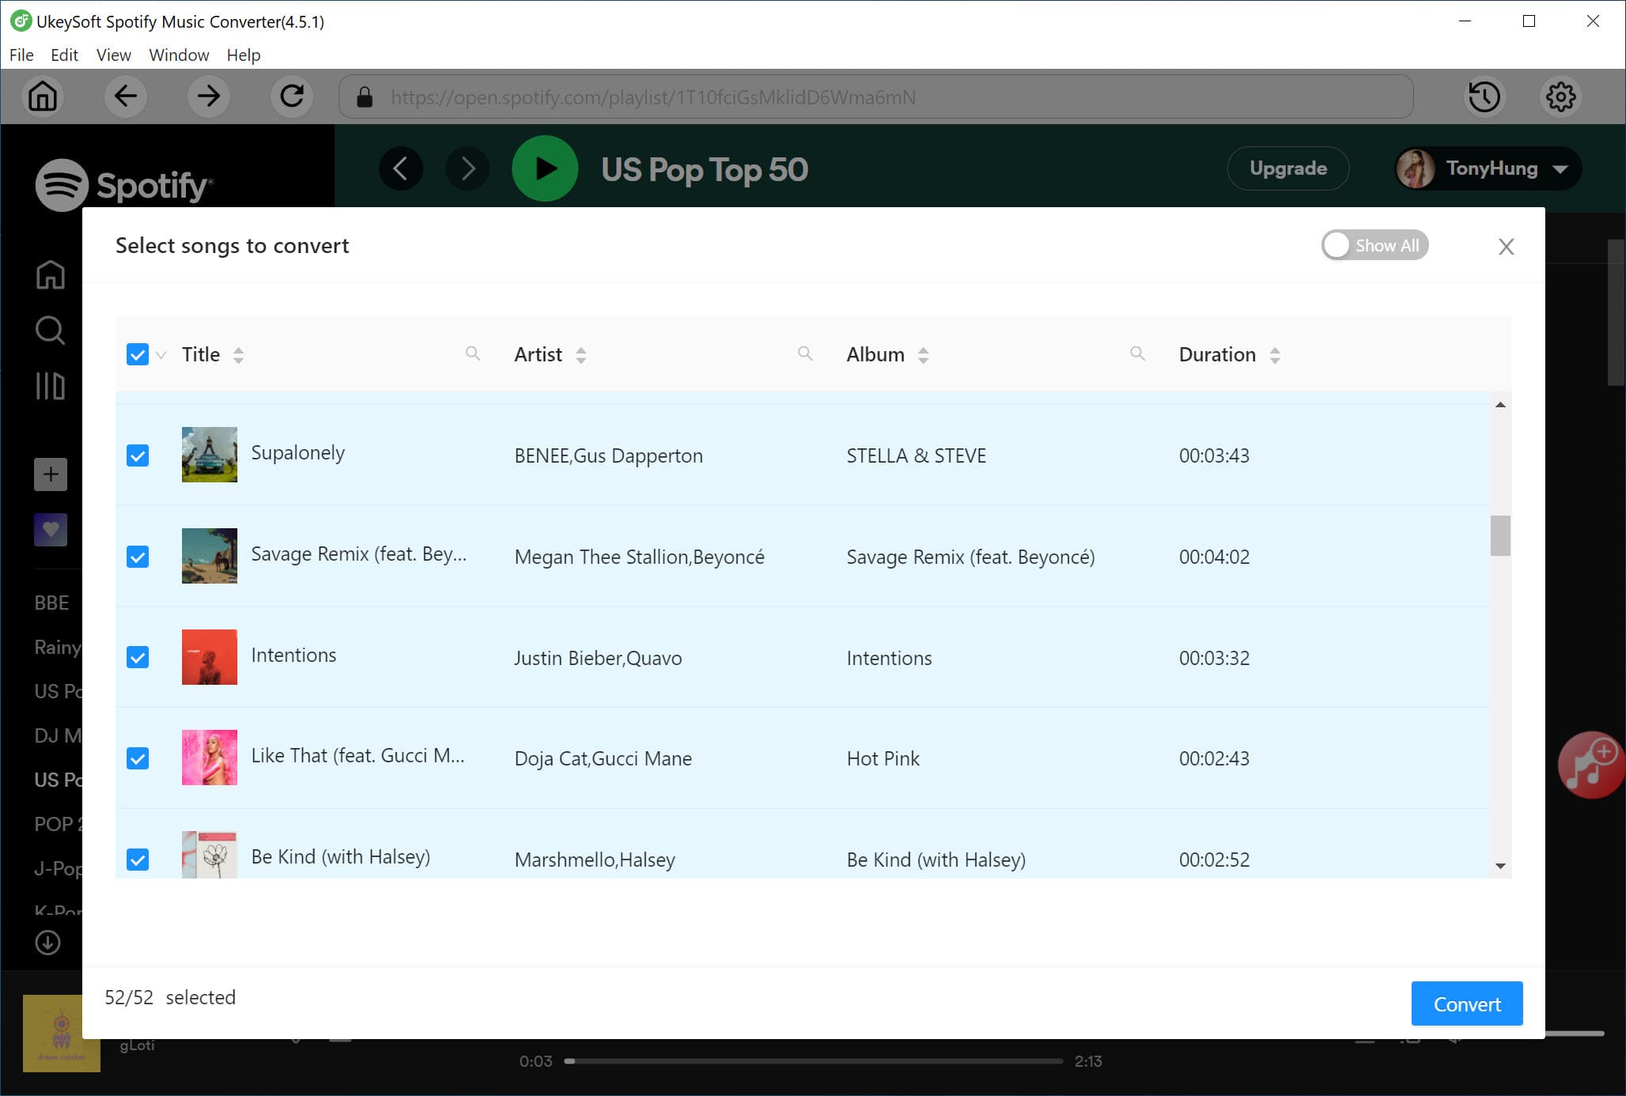This screenshot has height=1096, width=1626.
Task: Click the UkeySoft home navigation icon
Action: coord(43,96)
